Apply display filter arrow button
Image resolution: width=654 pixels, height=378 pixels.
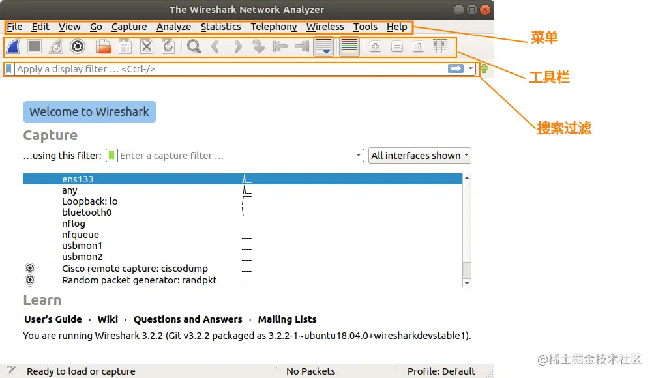456,69
